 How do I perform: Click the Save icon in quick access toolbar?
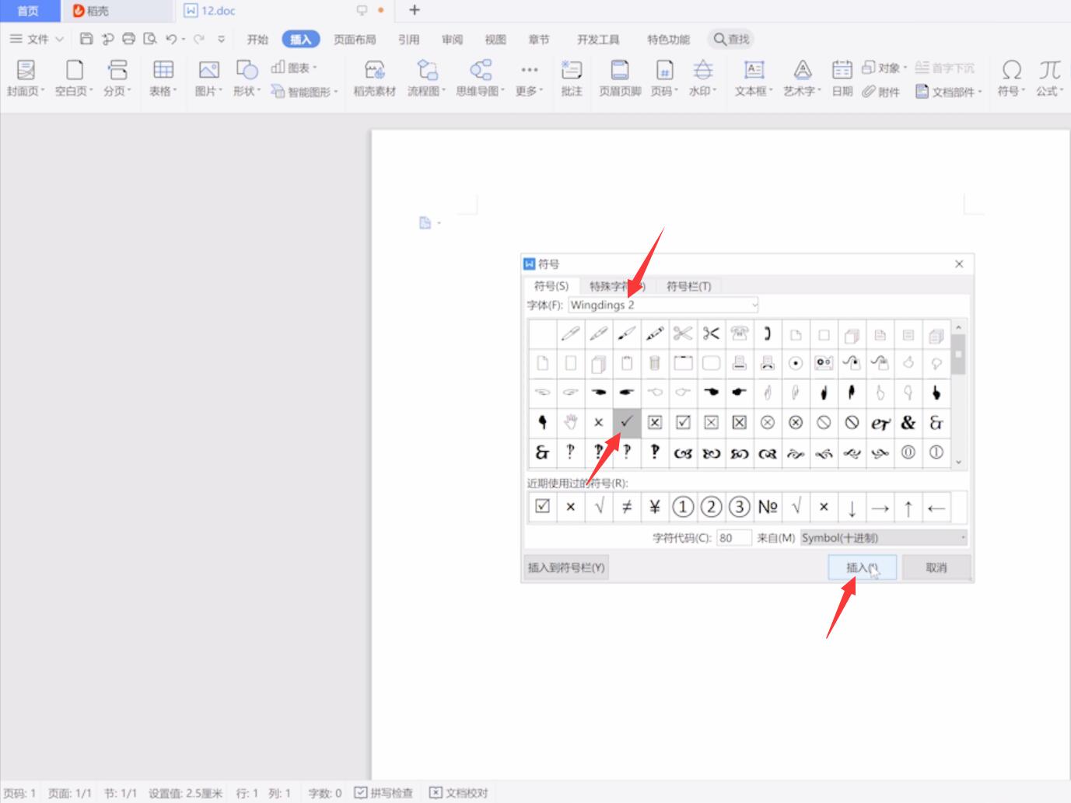pyautogui.click(x=87, y=39)
